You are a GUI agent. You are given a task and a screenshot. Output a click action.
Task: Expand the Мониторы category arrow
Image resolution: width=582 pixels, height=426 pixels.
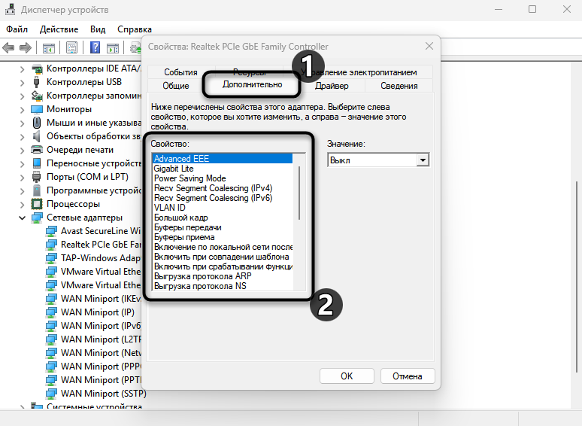[23, 109]
